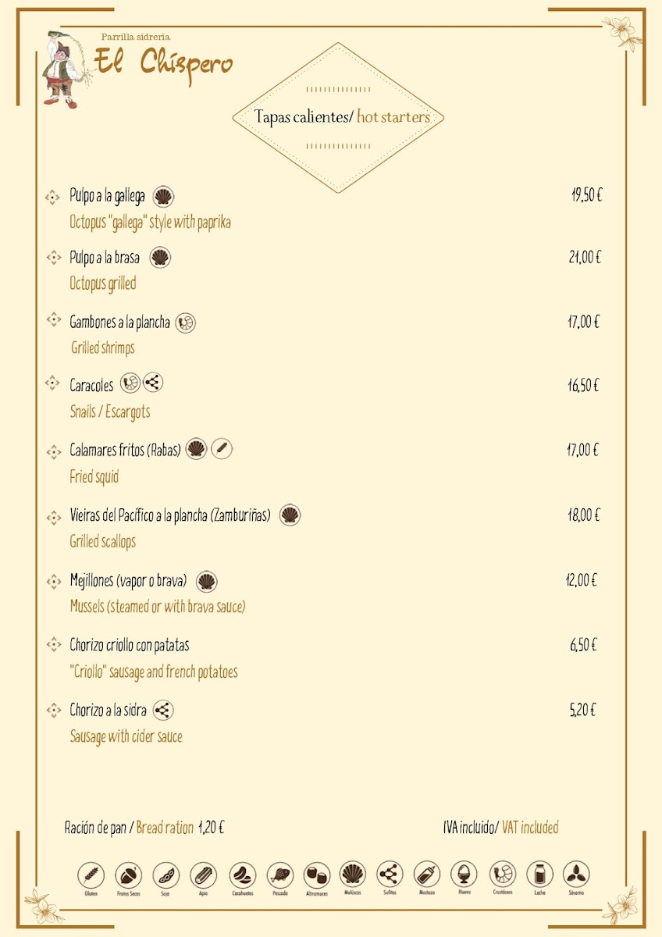Click the Gambones a la plancha item
Viewport: 662px width, 937px height.
tap(119, 322)
